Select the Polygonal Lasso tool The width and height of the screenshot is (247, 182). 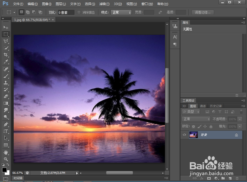pos(6,41)
